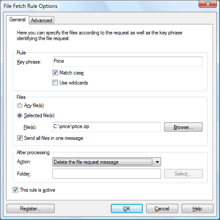This screenshot has height=220, width=220.
Task: Uncheck Send all files in one message
Action: click(x=20, y=138)
